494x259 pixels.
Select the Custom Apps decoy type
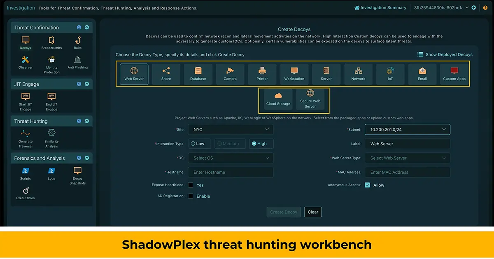point(454,74)
